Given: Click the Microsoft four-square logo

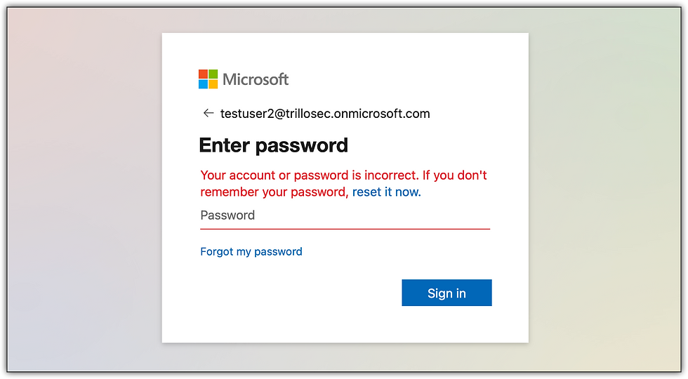Looking at the screenshot, I should [x=208, y=79].
